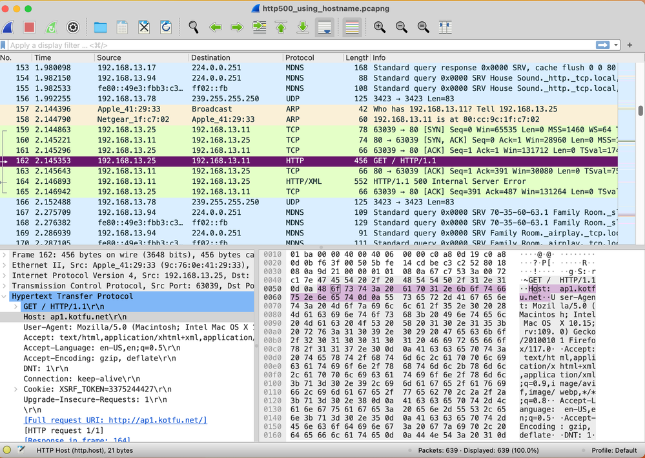
Task: Go back in packet history arrow
Action: 216,28
